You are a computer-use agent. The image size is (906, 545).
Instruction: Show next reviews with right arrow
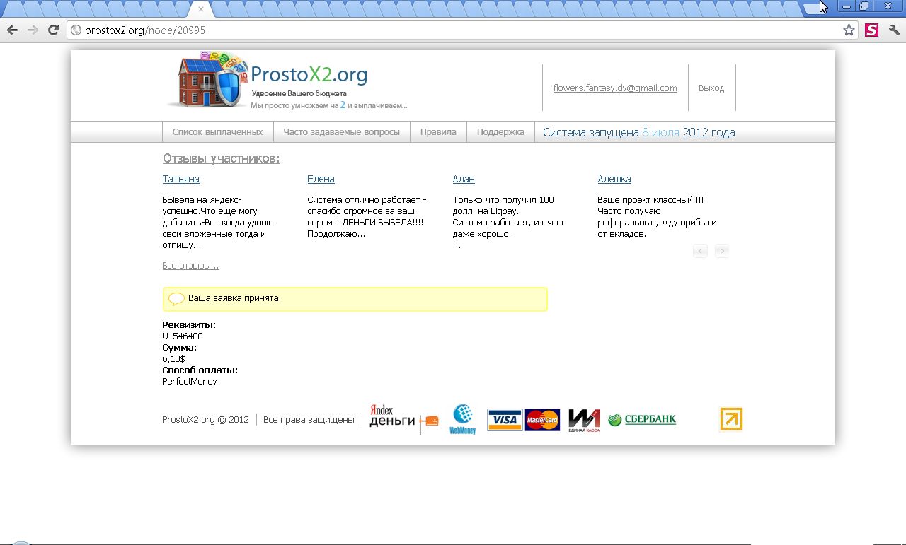point(721,251)
